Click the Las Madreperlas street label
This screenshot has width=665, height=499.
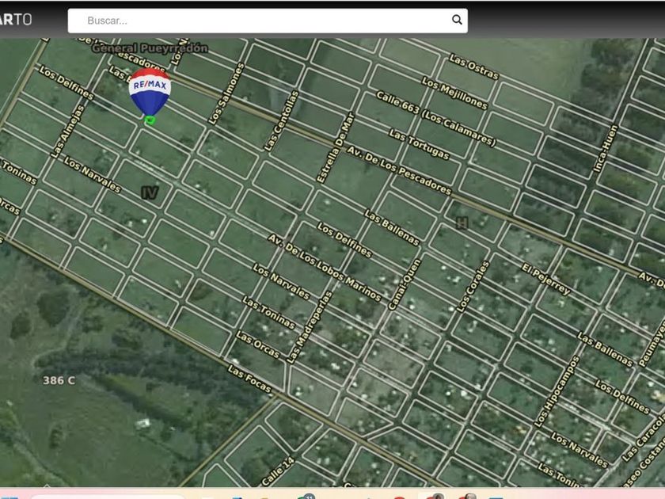coord(310,327)
